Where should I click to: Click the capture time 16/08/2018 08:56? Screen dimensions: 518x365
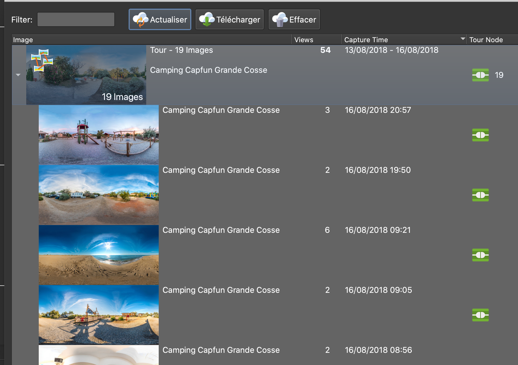coord(378,350)
